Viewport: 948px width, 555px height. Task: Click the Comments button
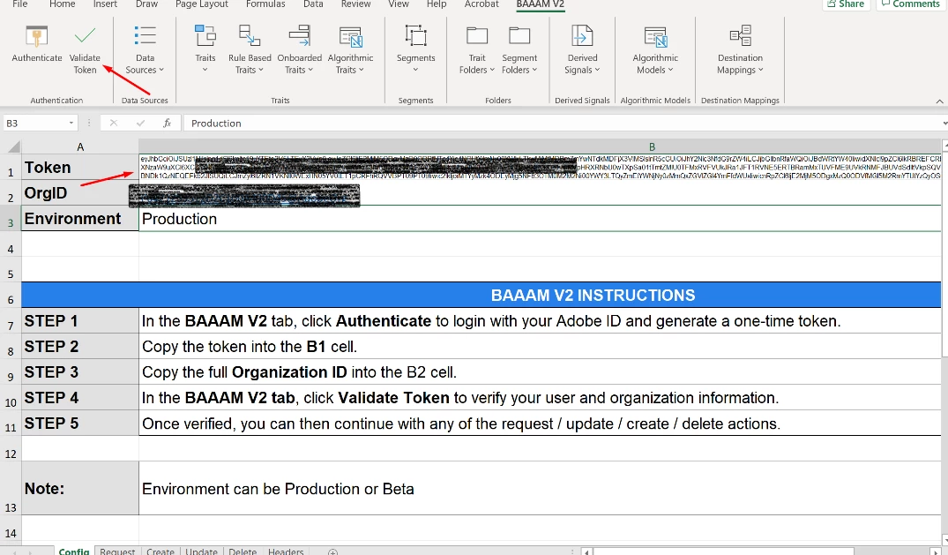point(910,4)
